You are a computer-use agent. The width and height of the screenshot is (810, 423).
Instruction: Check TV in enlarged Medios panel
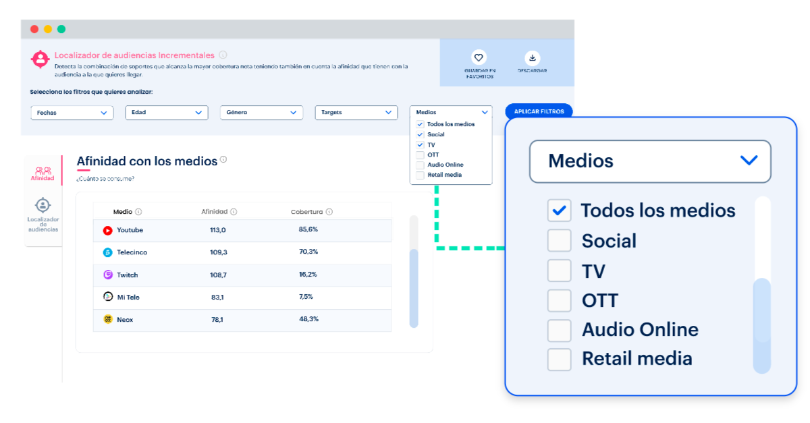coord(559,271)
